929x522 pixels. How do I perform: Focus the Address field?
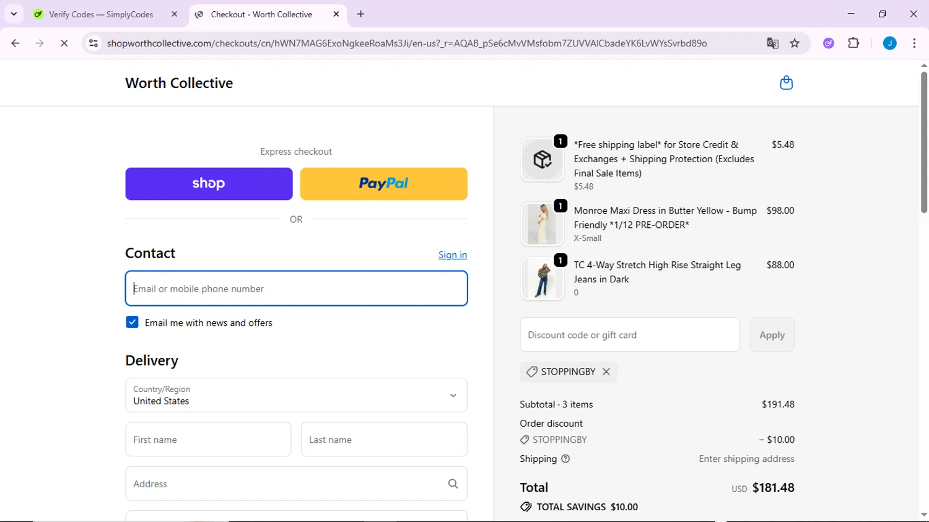coord(296,484)
